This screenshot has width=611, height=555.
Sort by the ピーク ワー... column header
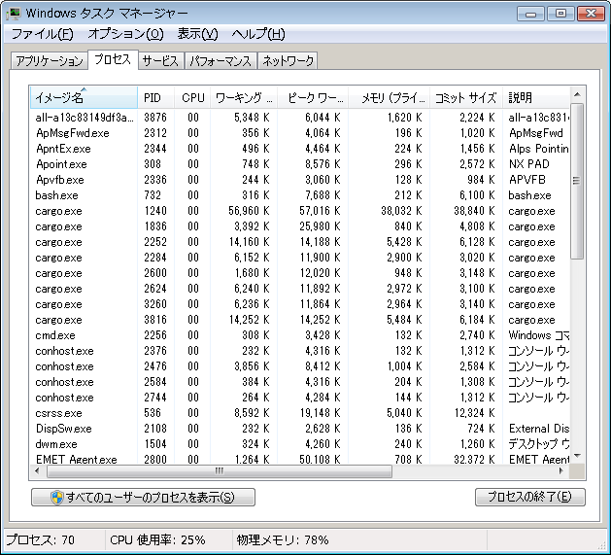pyautogui.click(x=313, y=97)
